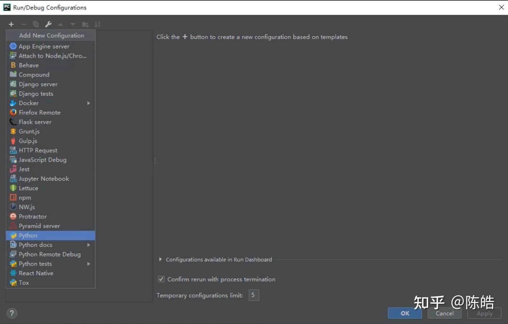This screenshot has width=508, height=324.
Task: Select the Tox icon
Action: click(13, 283)
